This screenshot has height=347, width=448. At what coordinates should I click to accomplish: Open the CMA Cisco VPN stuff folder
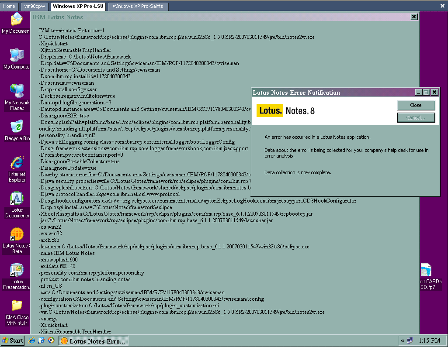[x=17, y=313]
